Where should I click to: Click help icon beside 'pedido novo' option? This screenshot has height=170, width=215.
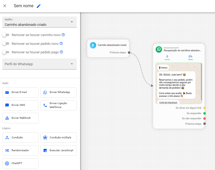point(61,44)
